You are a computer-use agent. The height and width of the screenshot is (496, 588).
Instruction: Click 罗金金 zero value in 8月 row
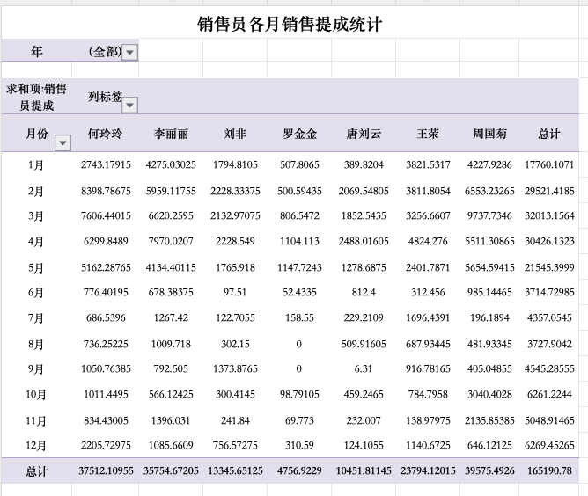click(299, 344)
